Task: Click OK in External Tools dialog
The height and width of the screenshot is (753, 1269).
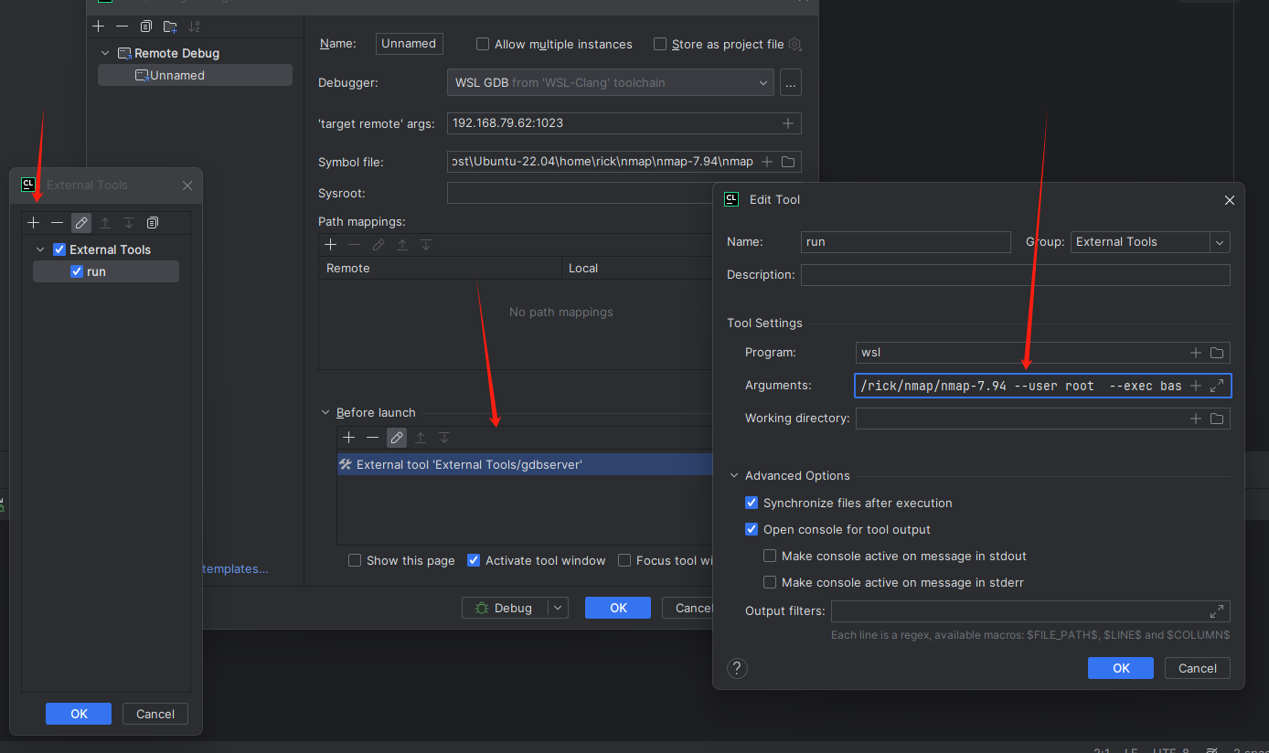Action: point(79,714)
